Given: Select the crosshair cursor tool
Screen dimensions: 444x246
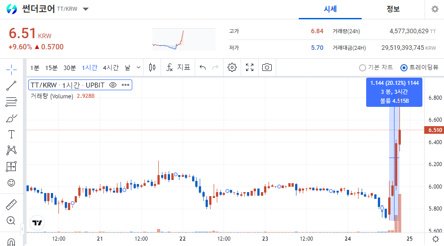Looking at the screenshot, I should pyautogui.click(x=11, y=70).
